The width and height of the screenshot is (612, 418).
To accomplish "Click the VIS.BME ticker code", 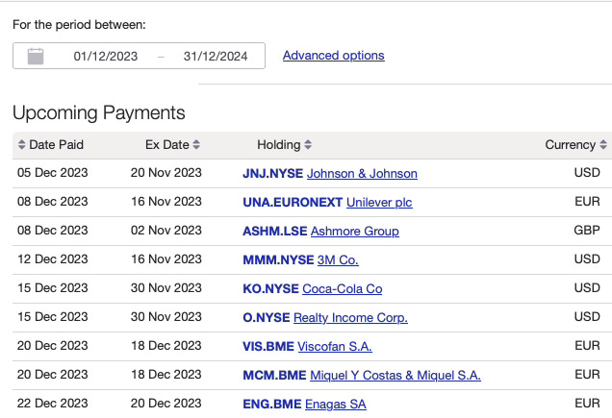I will [268, 347].
